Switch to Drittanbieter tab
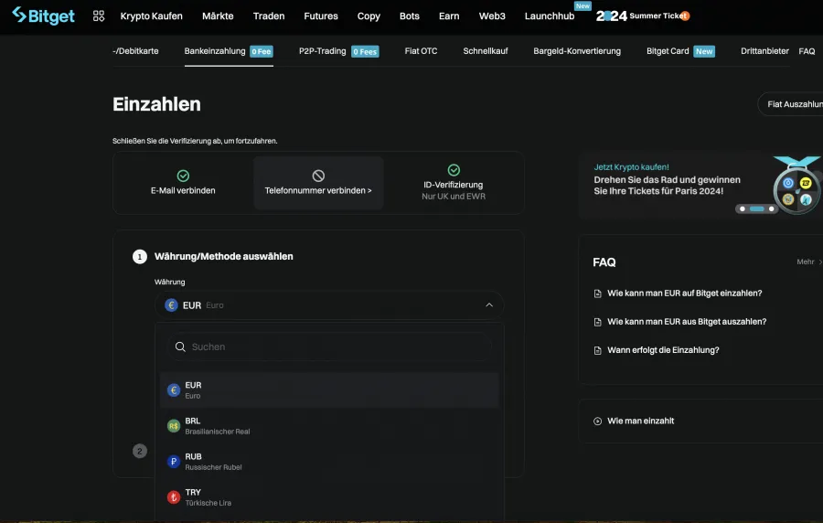The height and width of the screenshot is (523, 823). click(764, 51)
